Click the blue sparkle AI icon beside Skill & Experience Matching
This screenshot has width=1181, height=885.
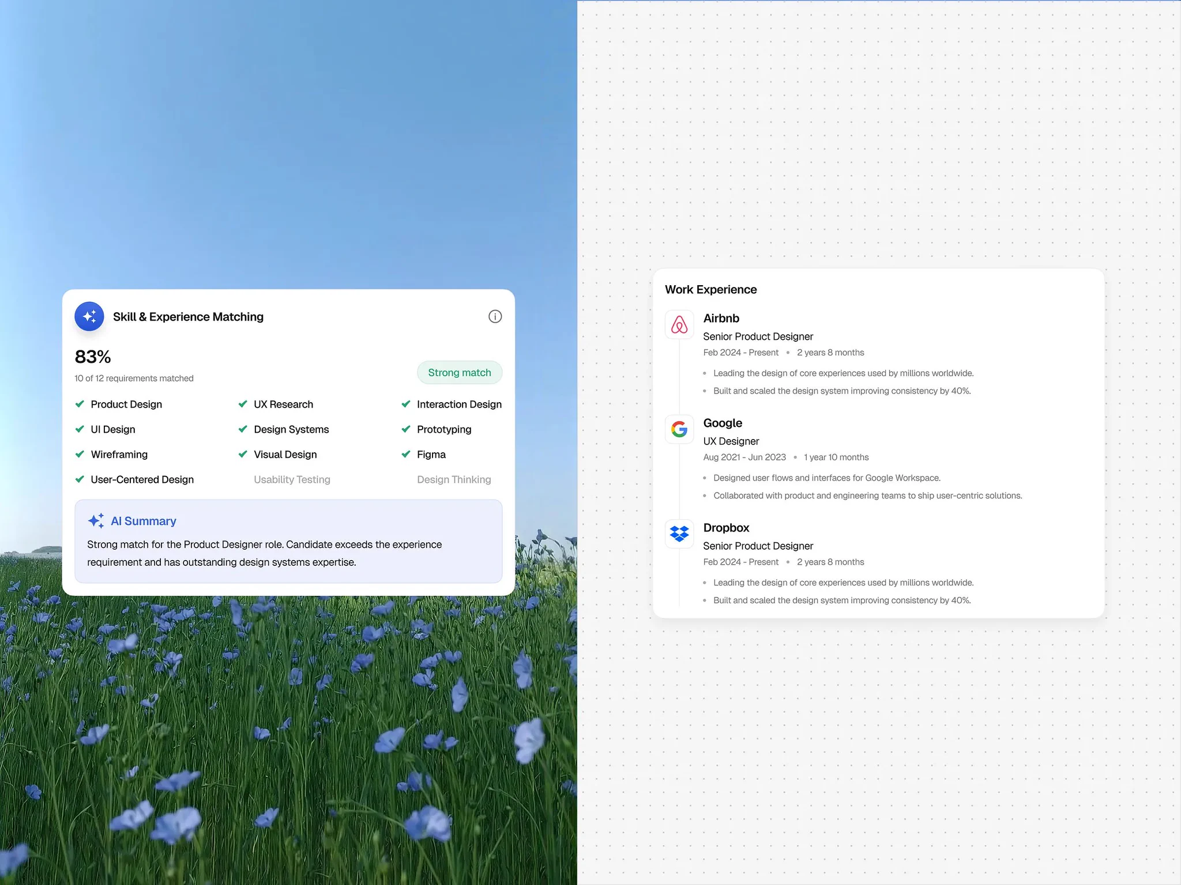click(x=89, y=316)
